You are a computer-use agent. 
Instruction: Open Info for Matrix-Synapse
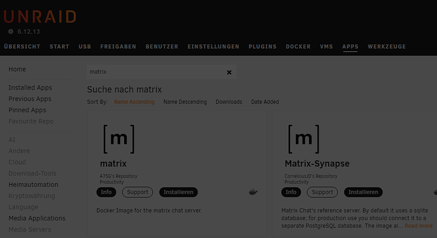pyautogui.click(x=291, y=192)
